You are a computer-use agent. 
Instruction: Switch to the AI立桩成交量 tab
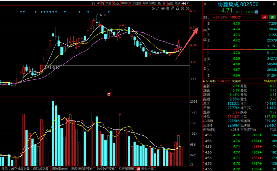[x=20, y=169]
